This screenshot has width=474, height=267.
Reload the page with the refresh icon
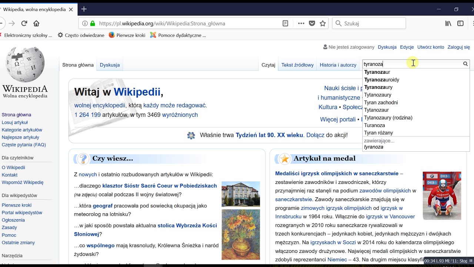click(24, 23)
